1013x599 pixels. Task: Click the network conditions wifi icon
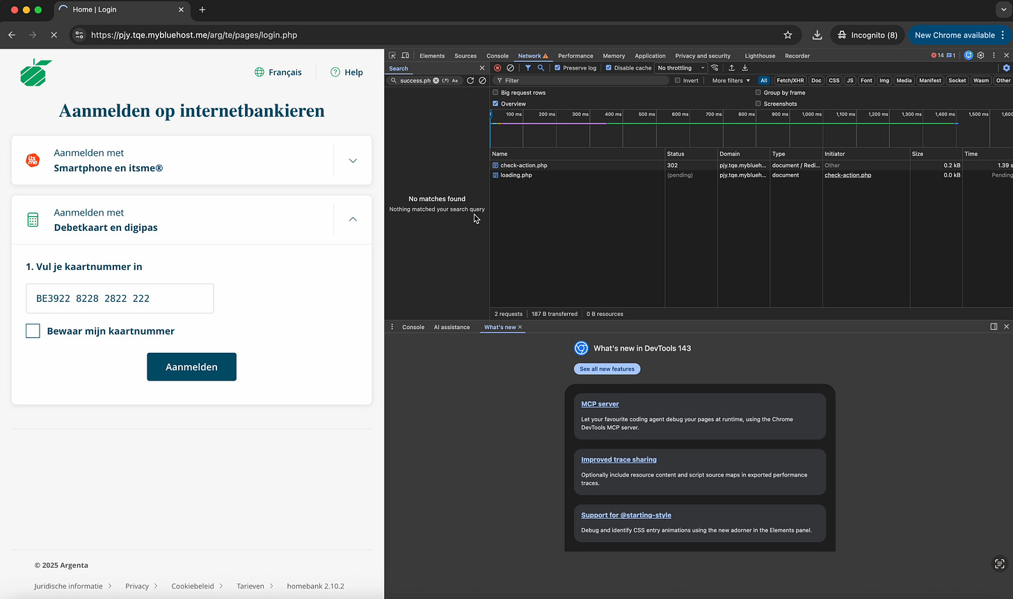pyautogui.click(x=715, y=68)
